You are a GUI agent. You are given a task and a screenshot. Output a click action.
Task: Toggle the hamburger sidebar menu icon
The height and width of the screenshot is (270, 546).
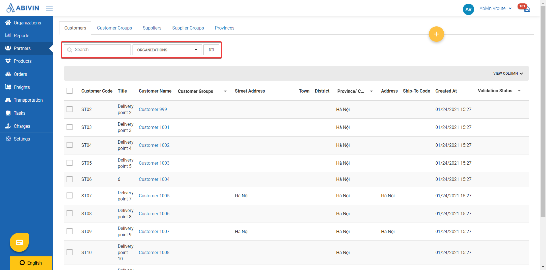point(49,9)
